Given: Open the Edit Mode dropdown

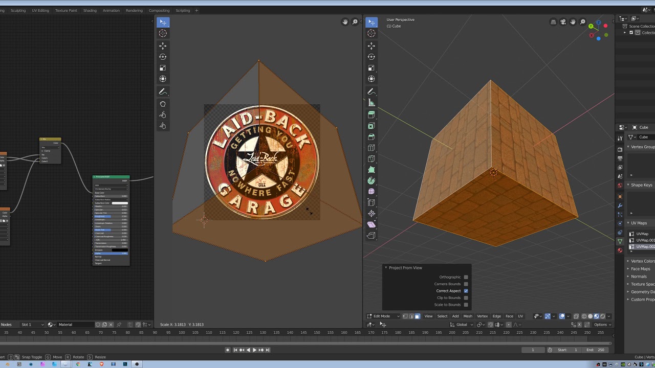Looking at the screenshot, I should (383, 316).
